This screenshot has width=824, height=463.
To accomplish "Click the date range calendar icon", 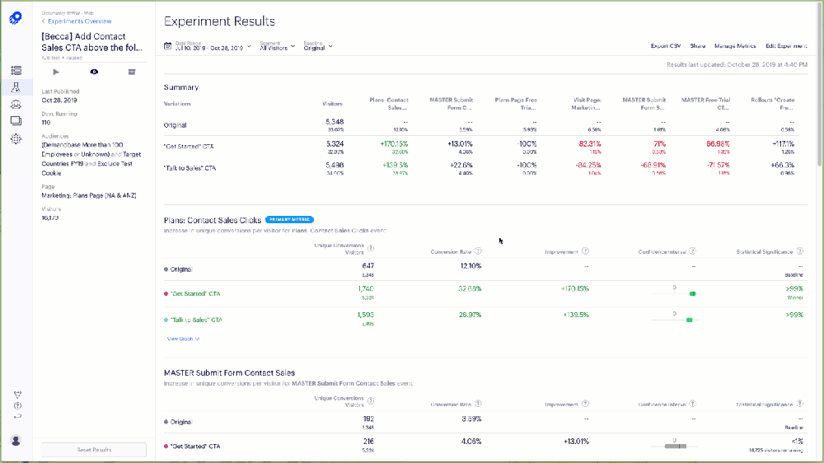I will click(168, 46).
